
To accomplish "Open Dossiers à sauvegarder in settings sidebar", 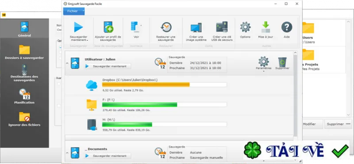I will [x=24, y=52].
